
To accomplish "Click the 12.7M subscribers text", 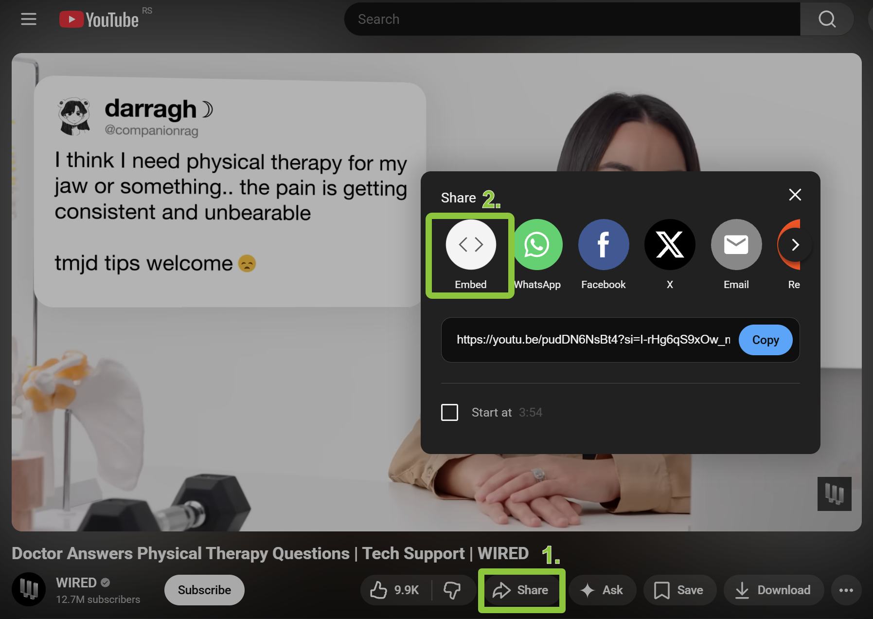I will tap(98, 600).
